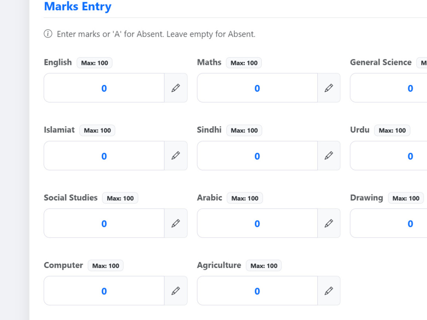Click into the Urdu marks box
427x320 pixels.
point(389,156)
